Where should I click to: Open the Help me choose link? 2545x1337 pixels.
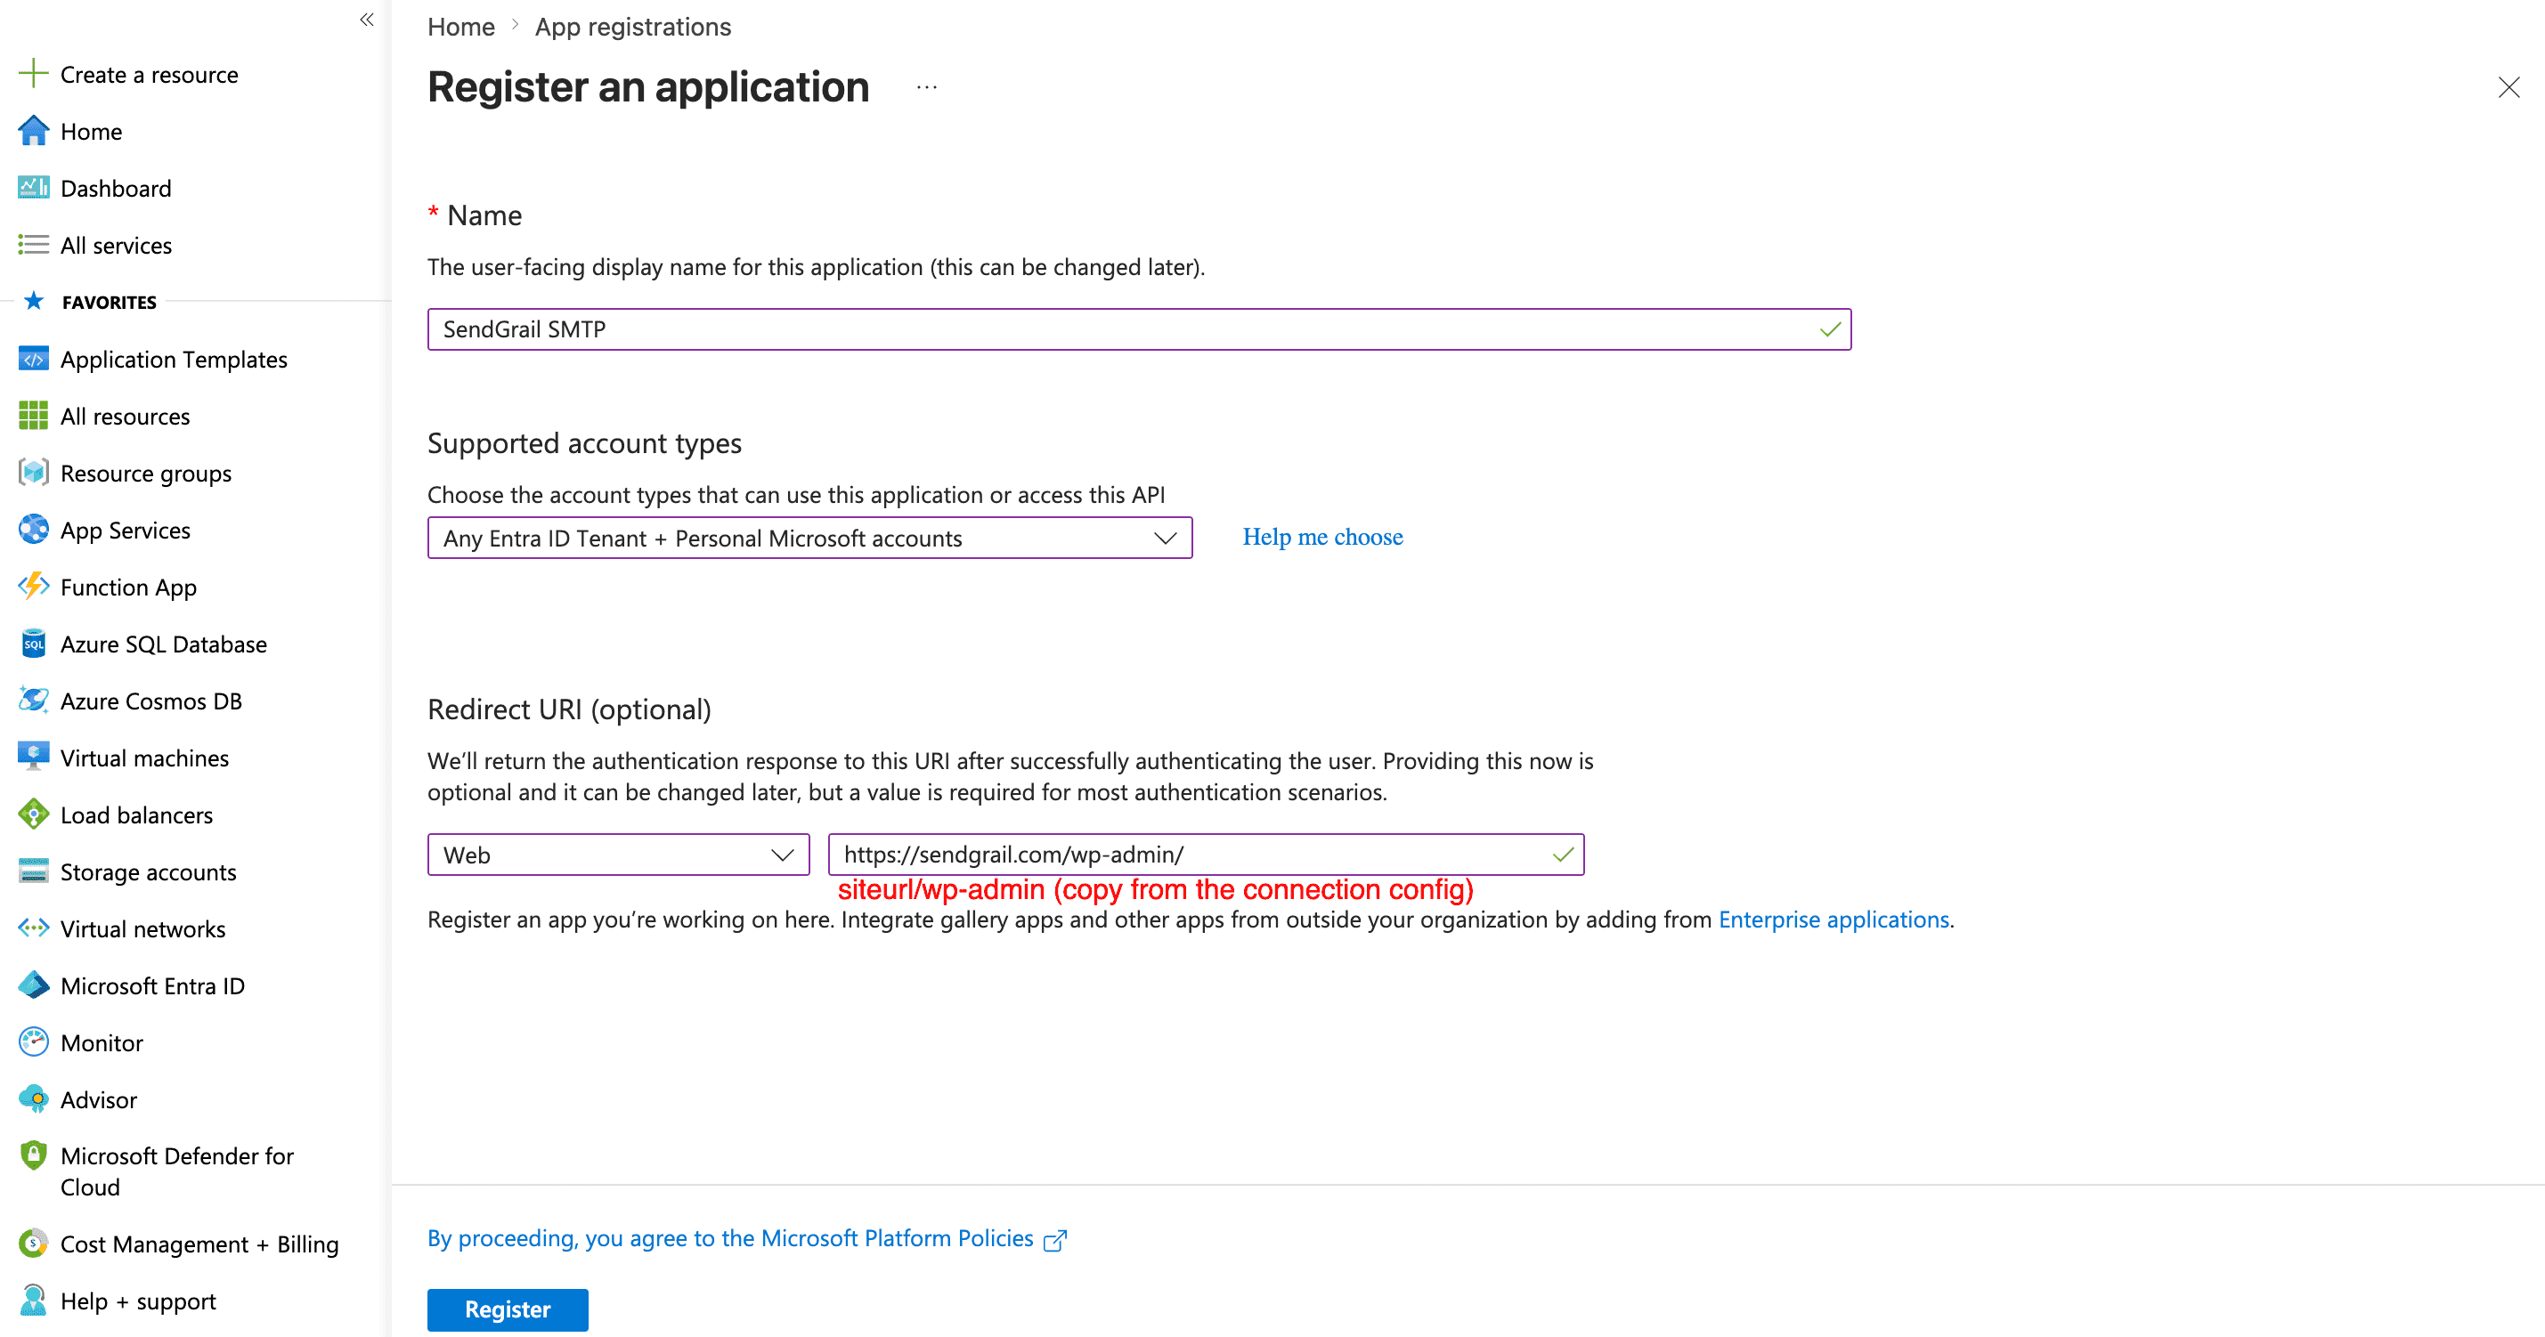coord(1321,537)
